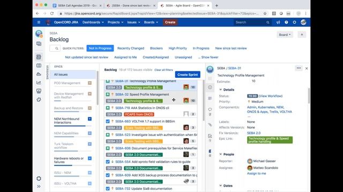This screenshot has height=192, width=343.
Task: Toggle the Unassigned quick filter
Action: 183,57
